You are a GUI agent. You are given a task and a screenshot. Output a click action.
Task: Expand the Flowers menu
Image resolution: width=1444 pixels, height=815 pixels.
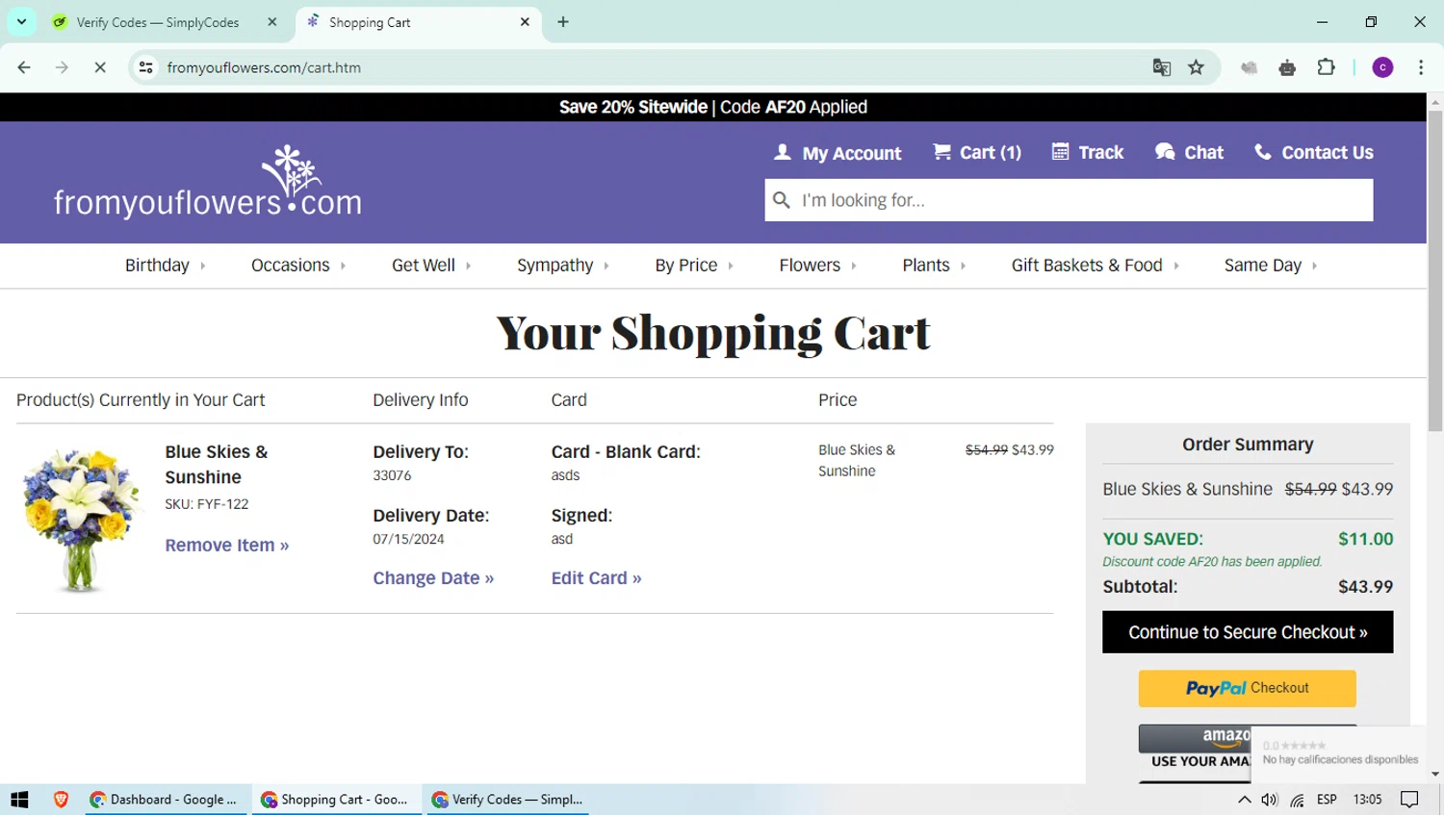[817, 266]
